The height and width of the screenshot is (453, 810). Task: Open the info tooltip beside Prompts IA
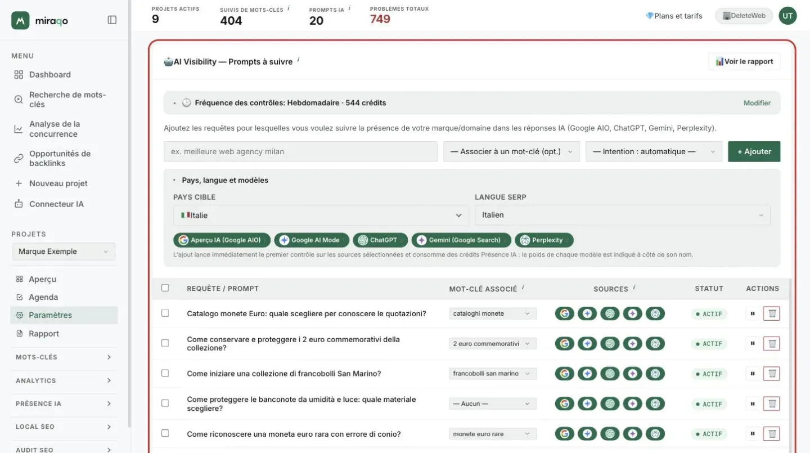click(349, 8)
